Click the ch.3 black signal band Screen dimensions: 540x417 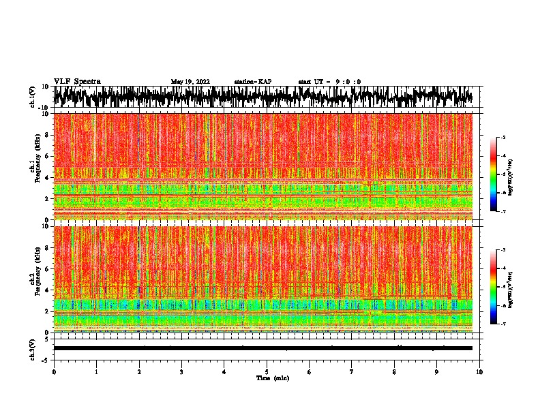click(x=262, y=348)
